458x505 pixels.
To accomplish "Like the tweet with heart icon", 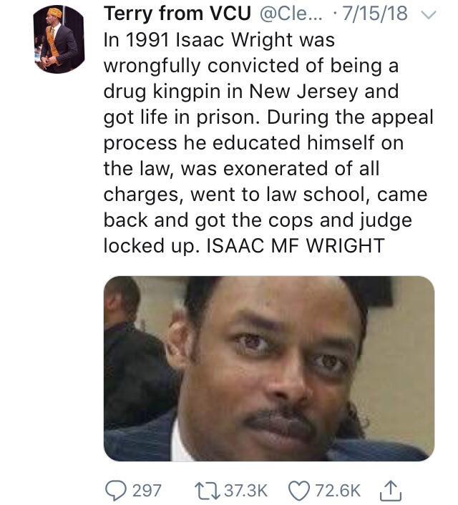I will coord(300,491).
